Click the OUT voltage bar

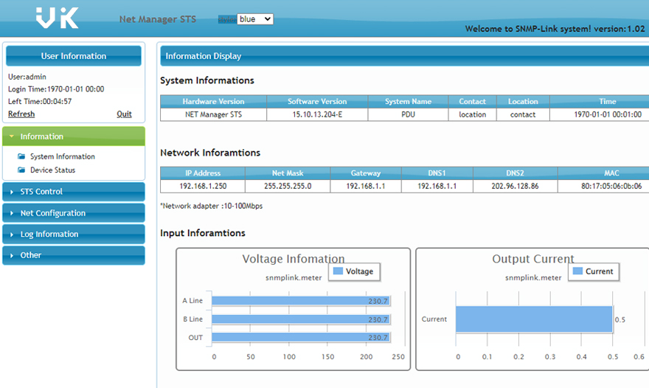tap(301, 337)
